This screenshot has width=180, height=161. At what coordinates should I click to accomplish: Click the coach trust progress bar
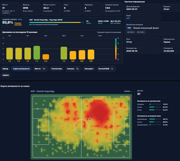(57, 23)
